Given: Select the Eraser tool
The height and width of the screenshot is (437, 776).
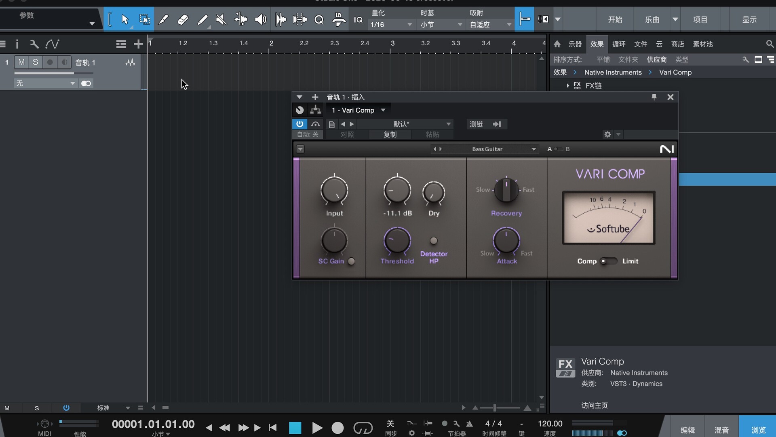Looking at the screenshot, I should pos(183,19).
